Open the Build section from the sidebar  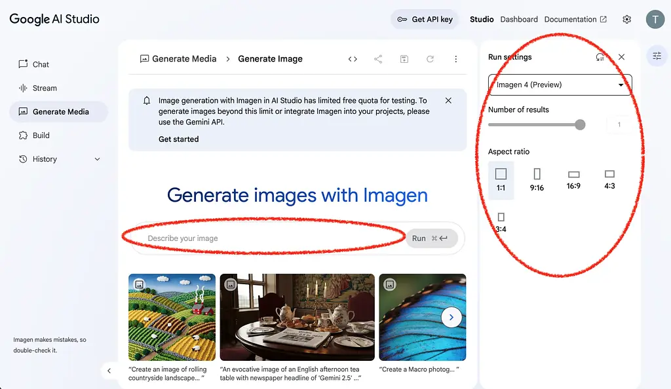tap(24, 135)
